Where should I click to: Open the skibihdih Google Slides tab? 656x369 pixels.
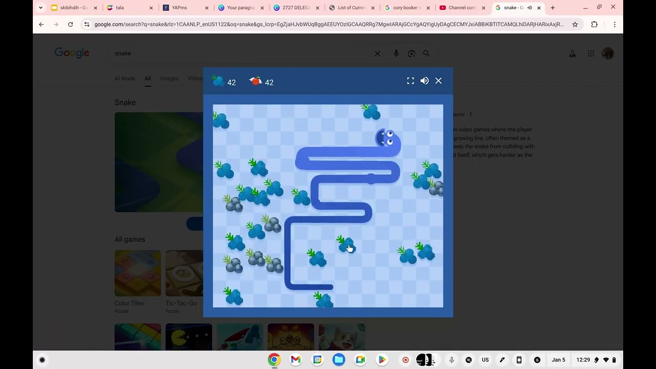point(74,8)
